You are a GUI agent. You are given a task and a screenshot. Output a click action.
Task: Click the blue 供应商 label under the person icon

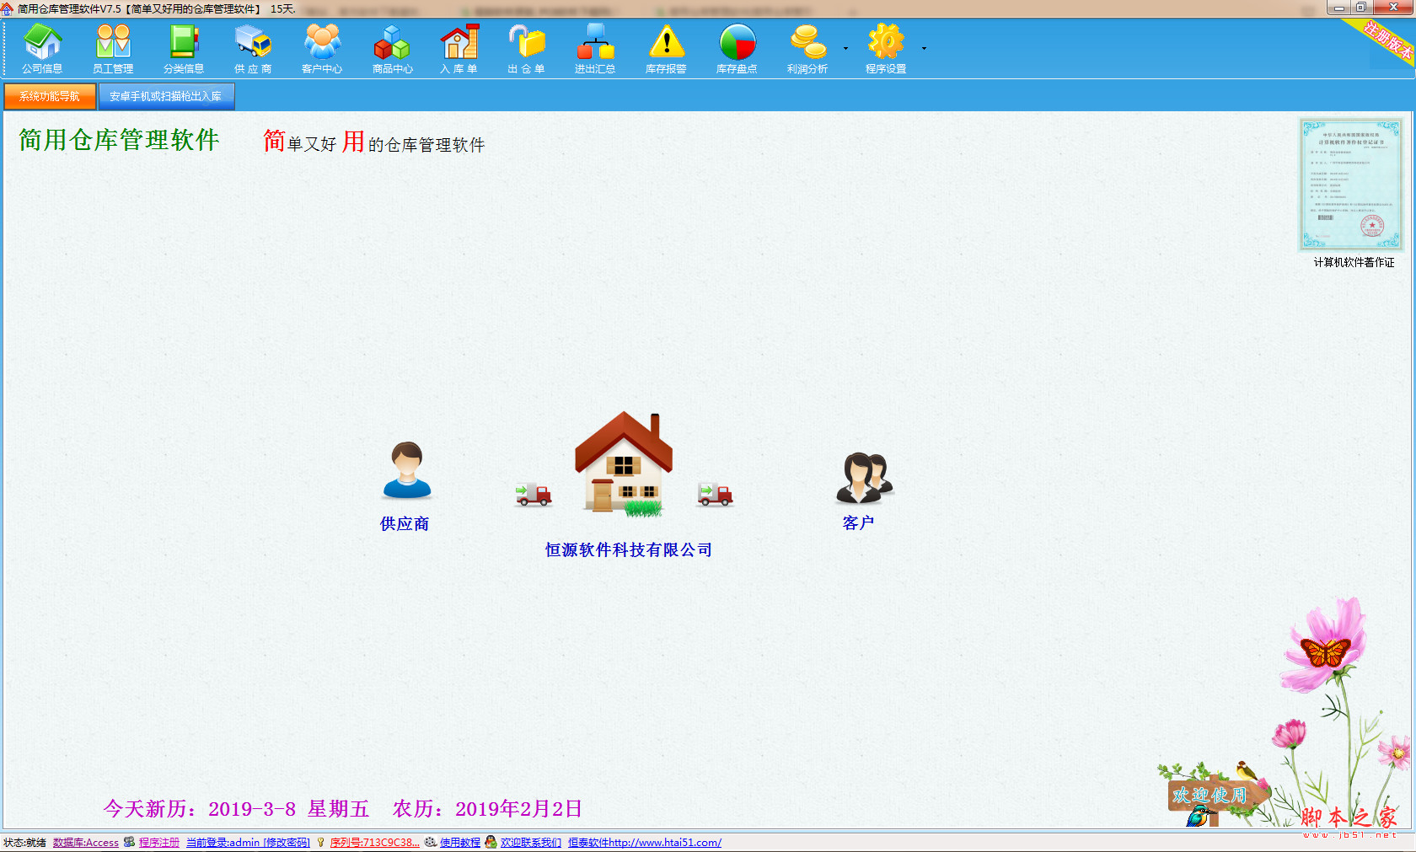coord(405,523)
